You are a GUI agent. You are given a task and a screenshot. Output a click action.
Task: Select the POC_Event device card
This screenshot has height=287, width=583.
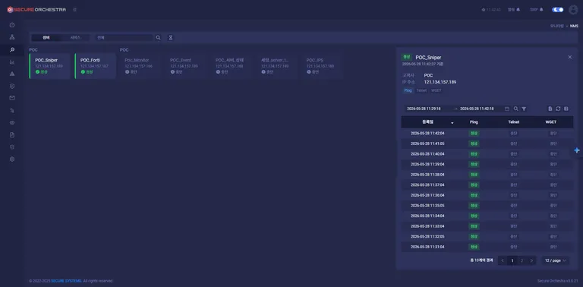(185, 66)
